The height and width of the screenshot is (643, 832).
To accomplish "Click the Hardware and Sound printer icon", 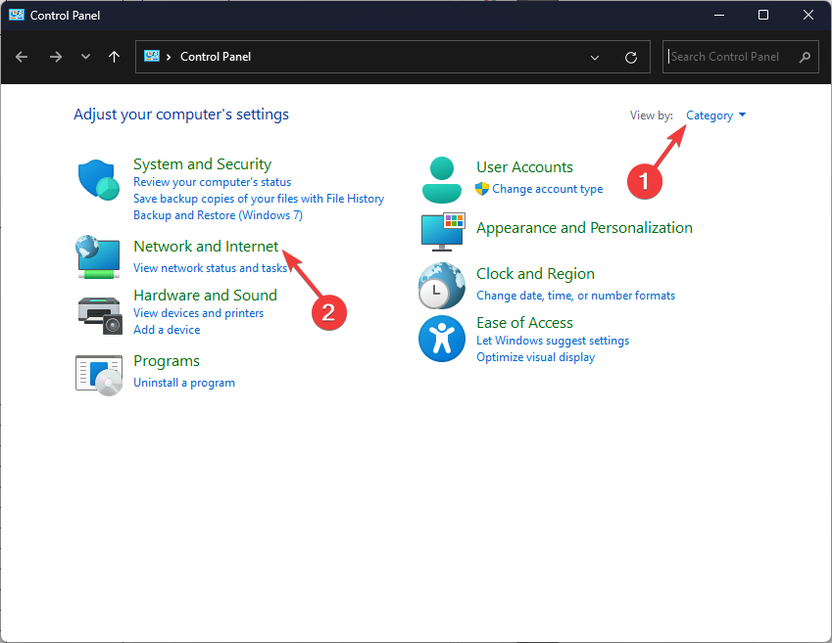I will pos(98,312).
